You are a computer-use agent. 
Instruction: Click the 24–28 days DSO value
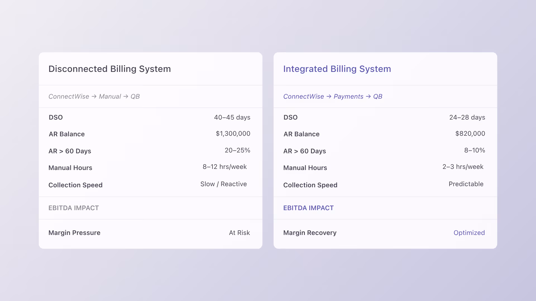(x=467, y=117)
